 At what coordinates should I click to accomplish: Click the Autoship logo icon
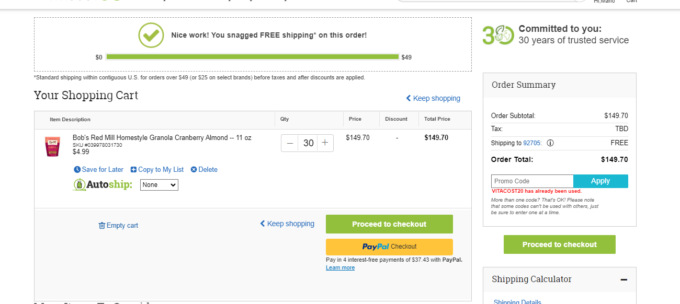80,184
